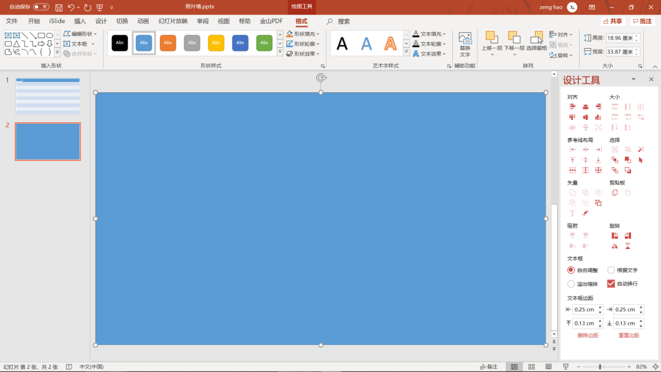Open the 选择窗格 selection pane
Viewport: 661px width, 372px height.
(x=536, y=41)
